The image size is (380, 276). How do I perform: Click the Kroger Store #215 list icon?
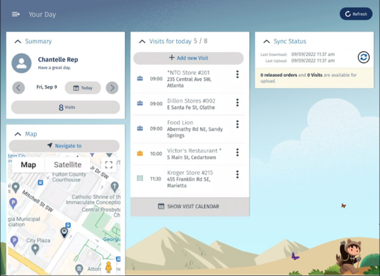click(x=140, y=178)
